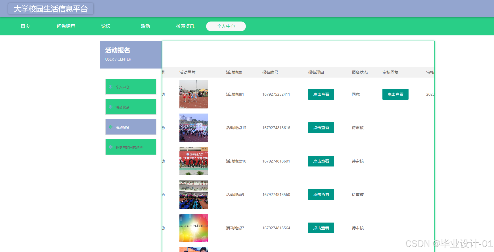Go to 问卷调查 in the navigation bar

[66, 26]
